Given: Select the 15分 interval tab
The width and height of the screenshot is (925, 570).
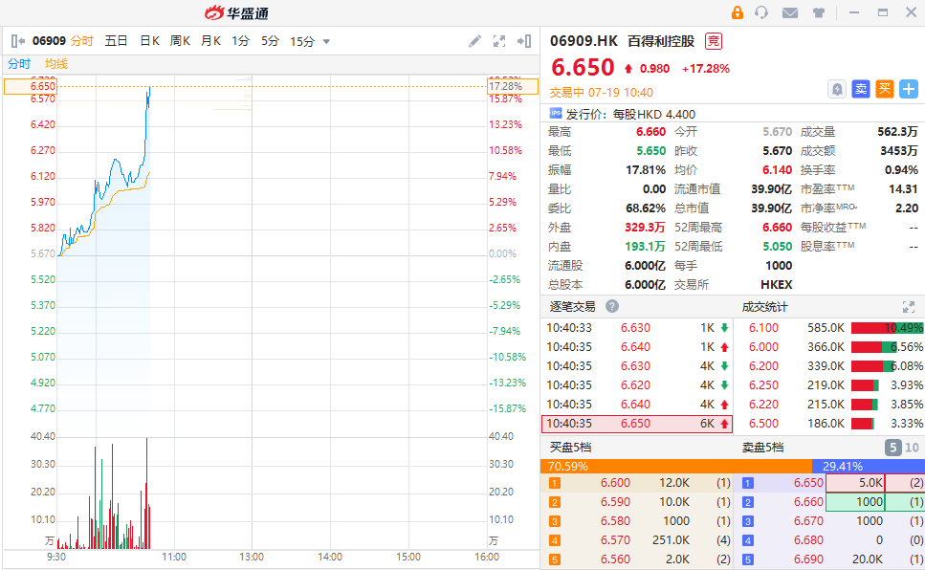Looking at the screenshot, I should pos(302,41).
